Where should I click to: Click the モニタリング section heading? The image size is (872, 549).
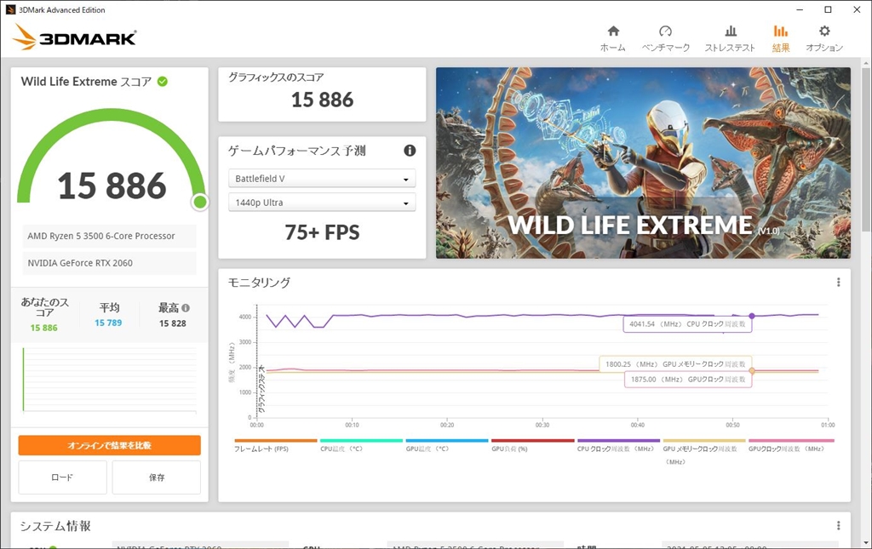point(259,283)
